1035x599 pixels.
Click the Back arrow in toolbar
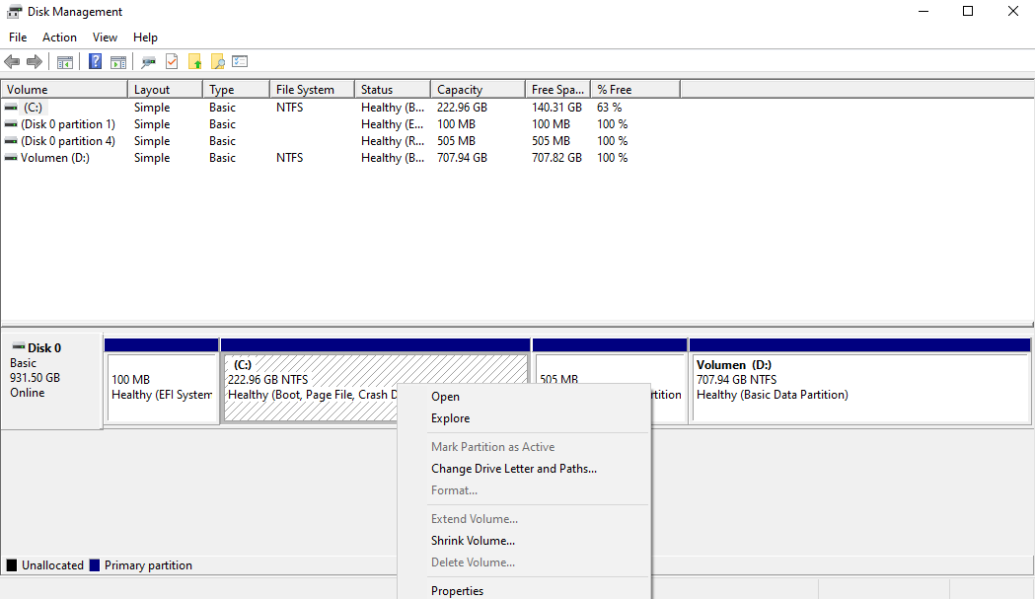pos(12,62)
